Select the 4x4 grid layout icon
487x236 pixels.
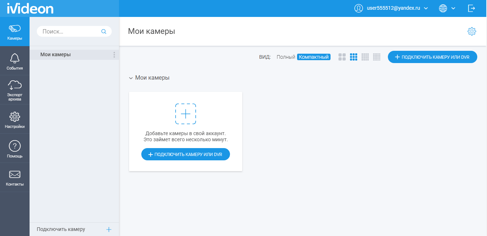click(365, 57)
